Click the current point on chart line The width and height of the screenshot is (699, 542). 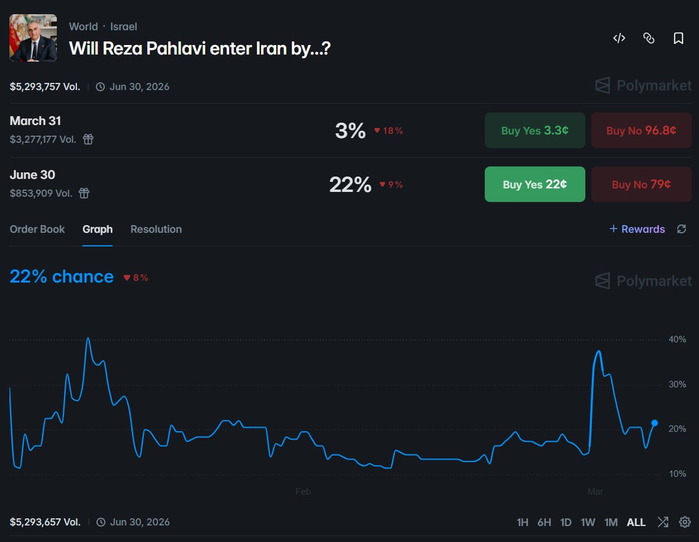(x=655, y=423)
